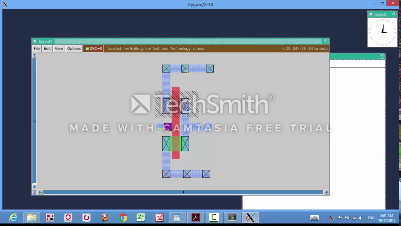This screenshot has height=226, width=401.
Task: Open the taskbar date and time
Action: point(387,218)
